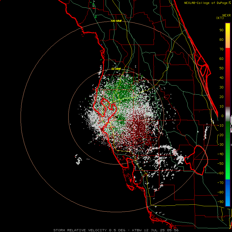The image size is (232, 232).
Task: Click the Storm Relative Velocity caption at bottom
Action: pos(116,230)
